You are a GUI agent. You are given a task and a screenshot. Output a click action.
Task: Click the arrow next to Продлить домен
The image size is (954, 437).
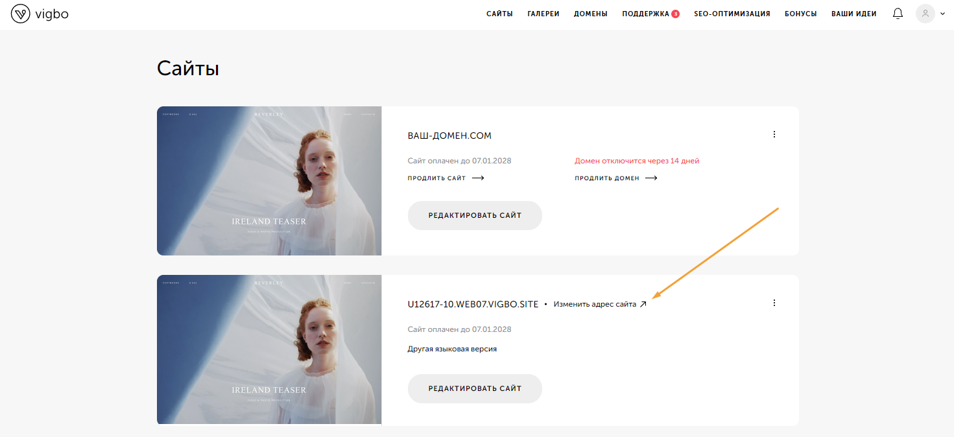pos(651,178)
